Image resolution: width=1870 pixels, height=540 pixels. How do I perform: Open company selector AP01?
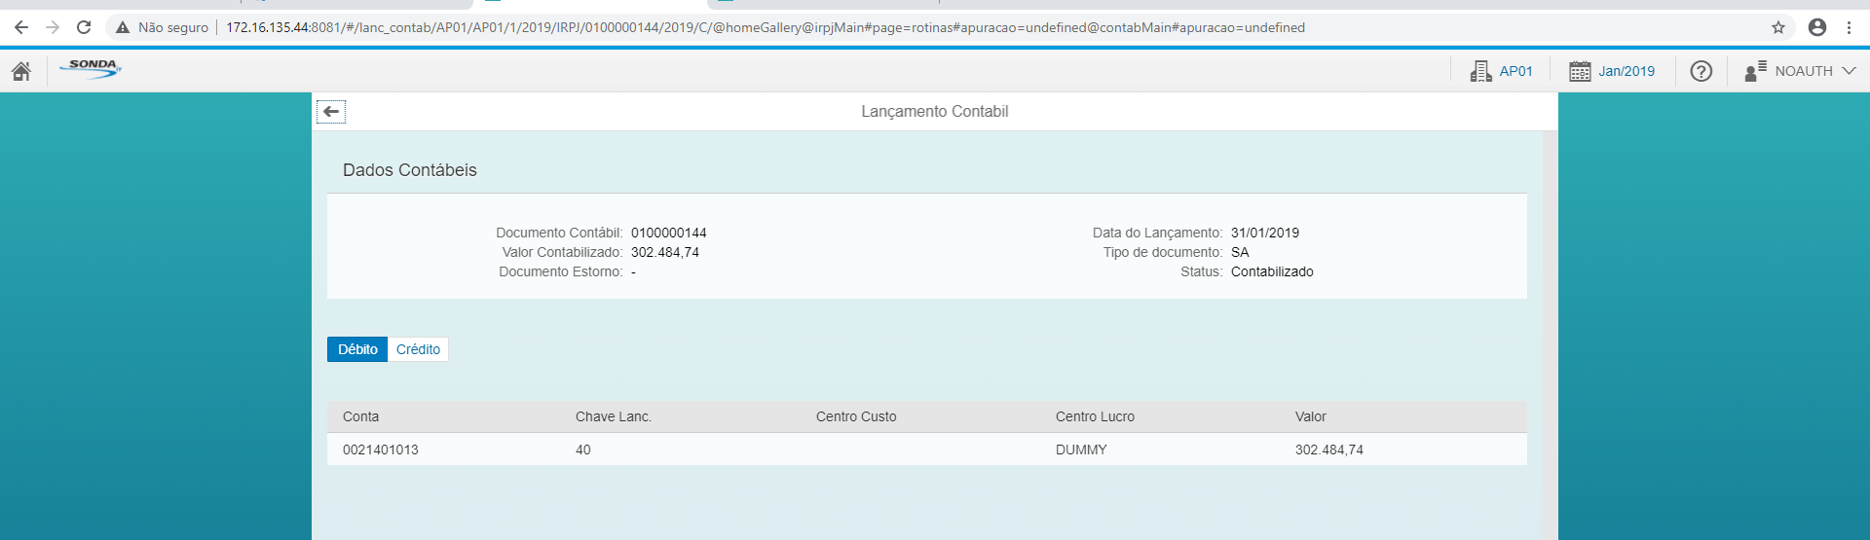point(1515,71)
